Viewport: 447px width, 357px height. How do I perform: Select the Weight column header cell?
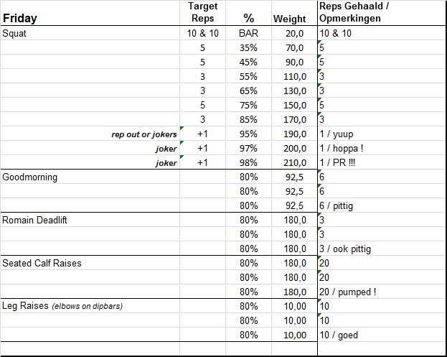tap(289, 19)
